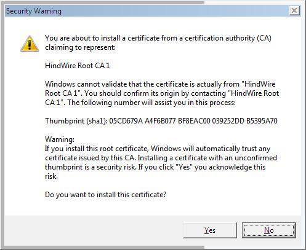Click 'The following number will assist you' text
The image size is (306, 250).
[151, 103]
